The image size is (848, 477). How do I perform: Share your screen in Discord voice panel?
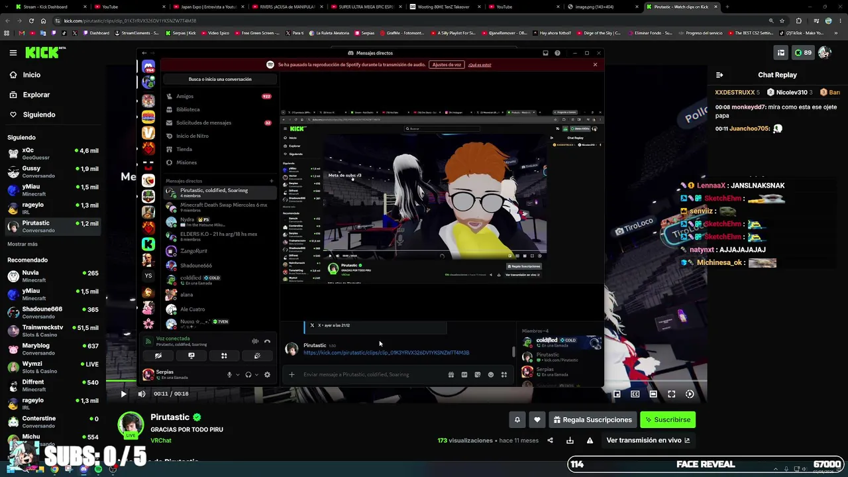coord(191,356)
